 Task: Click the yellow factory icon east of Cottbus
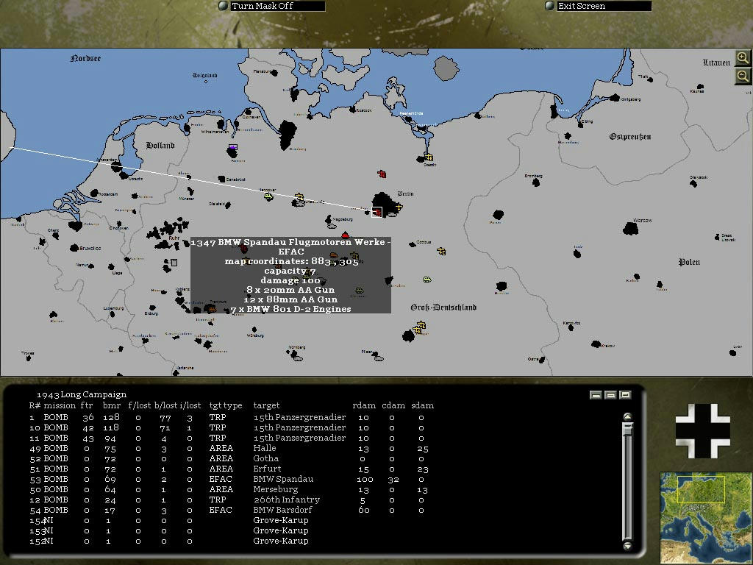441,251
